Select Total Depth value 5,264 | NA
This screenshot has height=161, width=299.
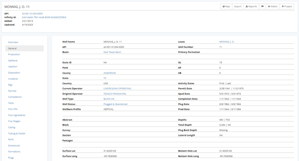(225, 125)
